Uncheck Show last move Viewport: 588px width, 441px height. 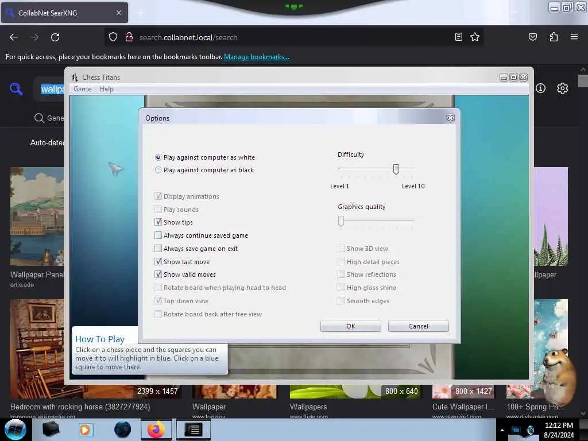pyautogui.click(x=158, y=262)
